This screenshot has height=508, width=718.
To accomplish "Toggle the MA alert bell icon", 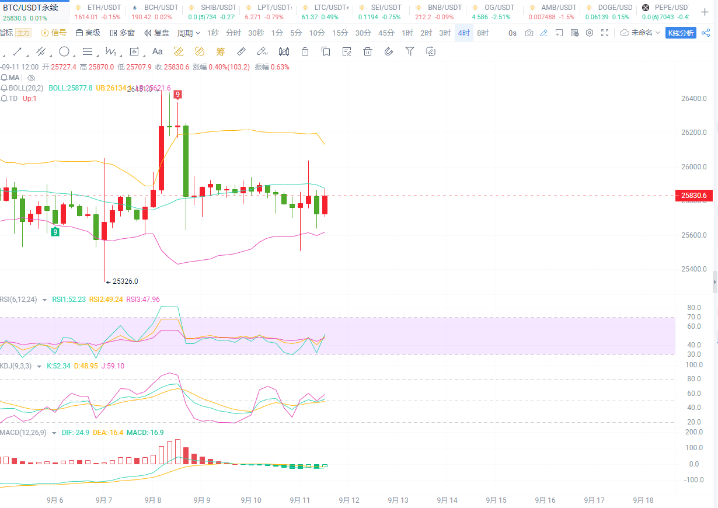I will pos(4,78).
